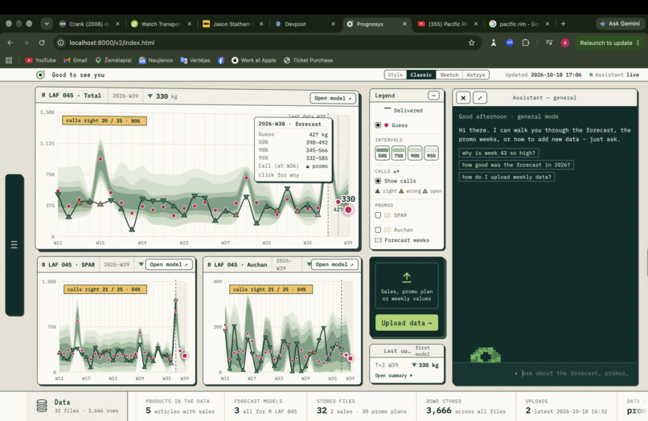Open the dropdown arrow in the SPAR panel header
Viewport: 648px width, 421px height.
point(141,264)
